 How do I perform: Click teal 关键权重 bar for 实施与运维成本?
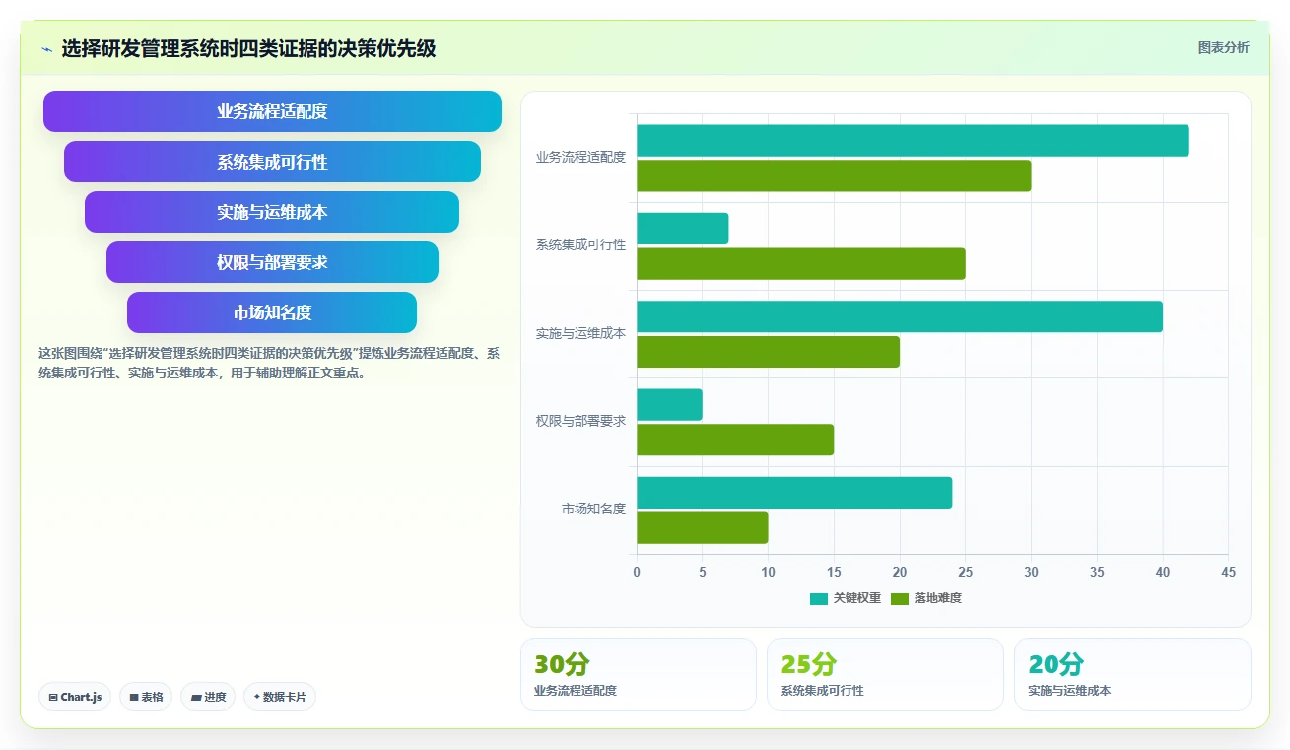[x=900, y=316]
